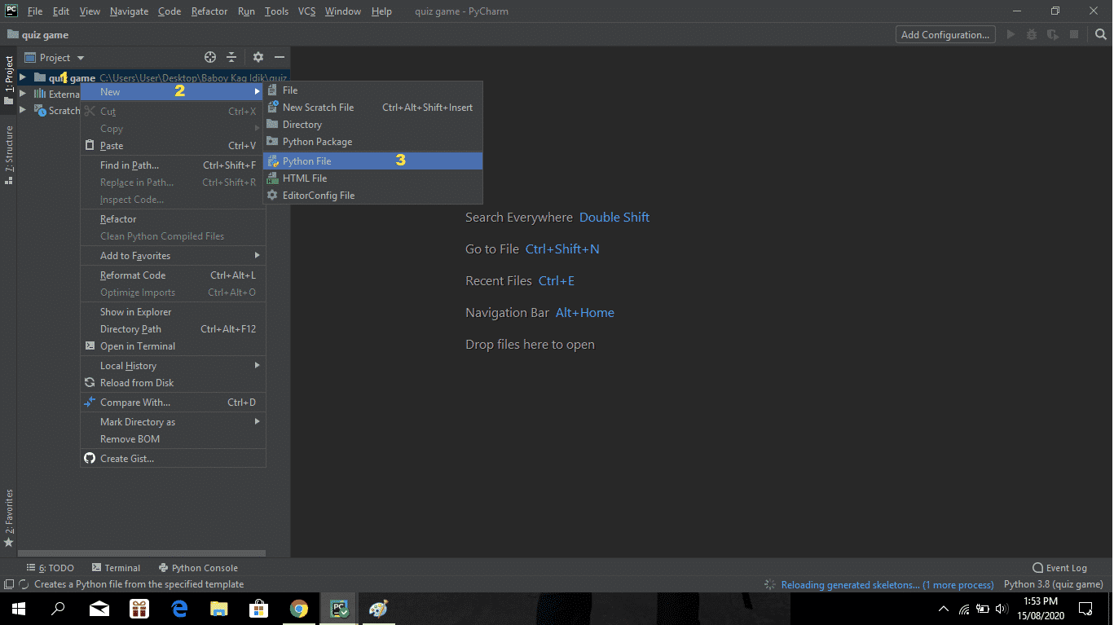Open the TODO panel
The height and width of the screenshot is (625, 1114).
click(x=54, y=567)
